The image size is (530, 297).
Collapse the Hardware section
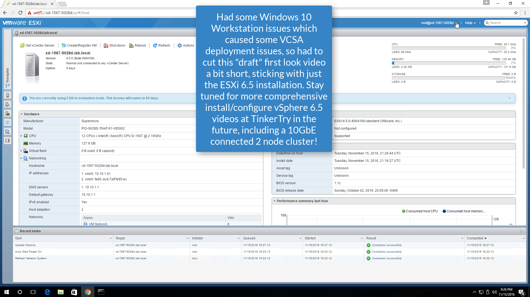(22, 114)
